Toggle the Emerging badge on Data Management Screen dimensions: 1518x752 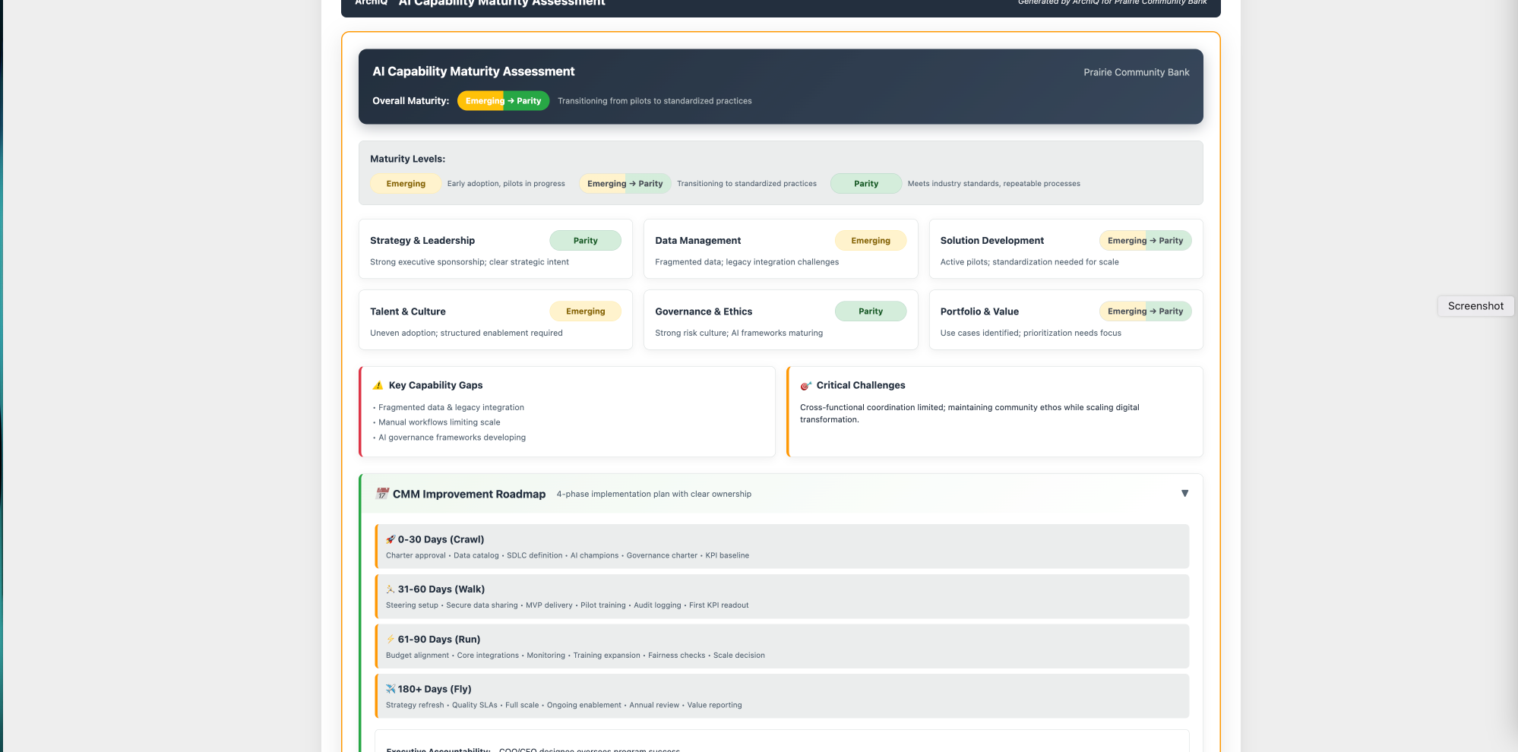coord(871,240)
